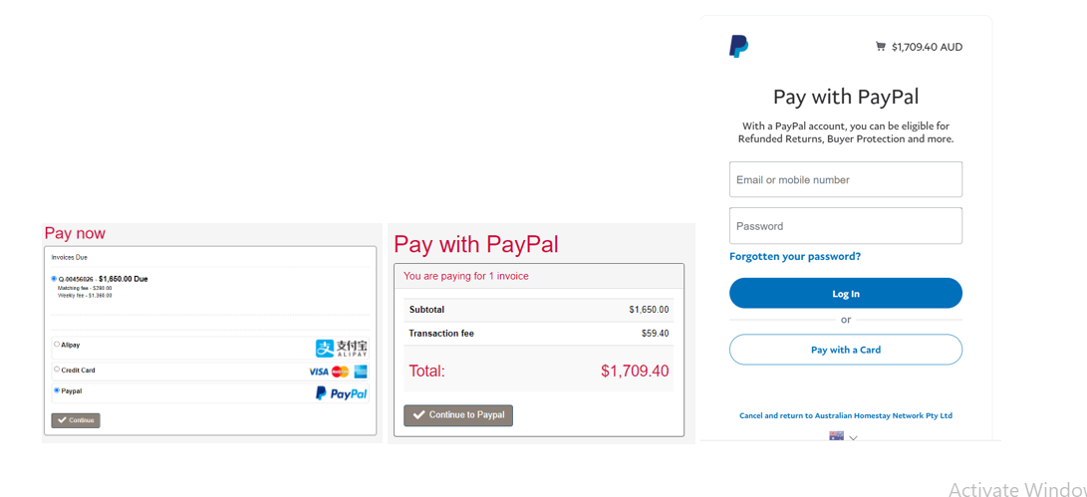
Task: Click the PayPal logo in payment options
Action: click(x=341, y=393)
